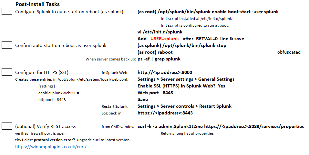This screenshot has height=155, width=309.
Task: Select the splunk stop command cell
Action: [182, 45]
